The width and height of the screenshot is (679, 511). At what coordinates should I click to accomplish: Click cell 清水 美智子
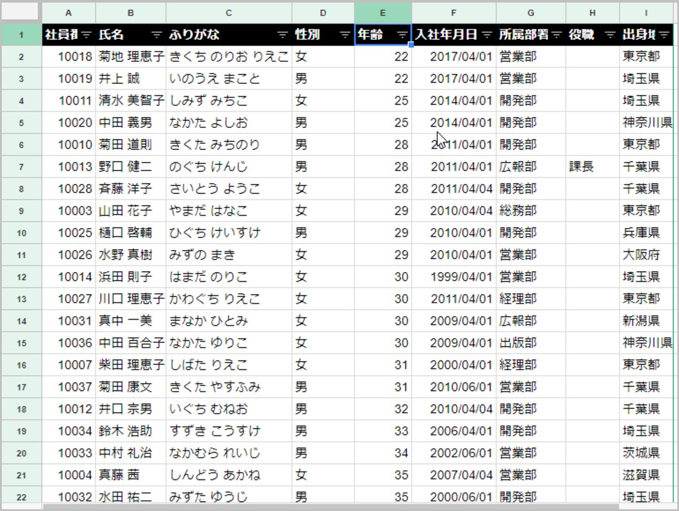coord(131,101)
